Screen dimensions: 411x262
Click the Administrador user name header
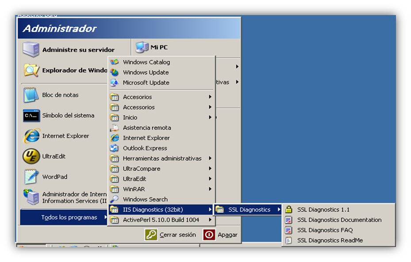coord(59,28)
